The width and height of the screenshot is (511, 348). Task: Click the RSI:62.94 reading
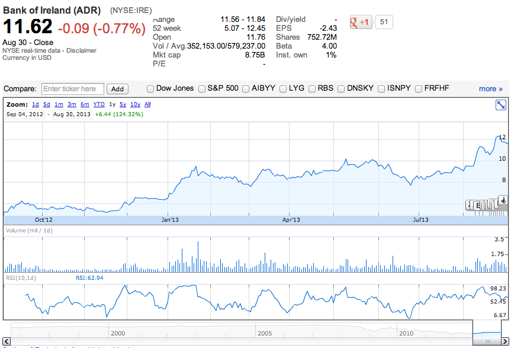point(89,278)
